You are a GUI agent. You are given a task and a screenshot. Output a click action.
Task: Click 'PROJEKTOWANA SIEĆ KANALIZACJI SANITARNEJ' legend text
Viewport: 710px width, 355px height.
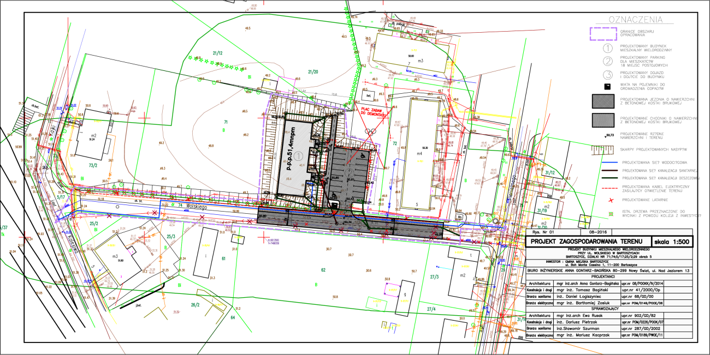pyautogui.click(x=659, y=170)
